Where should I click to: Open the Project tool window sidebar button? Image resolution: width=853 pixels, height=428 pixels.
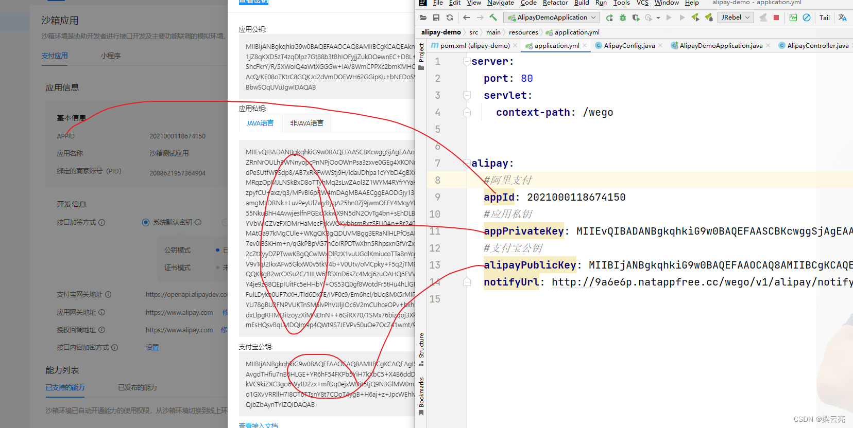tap(421, 56)
